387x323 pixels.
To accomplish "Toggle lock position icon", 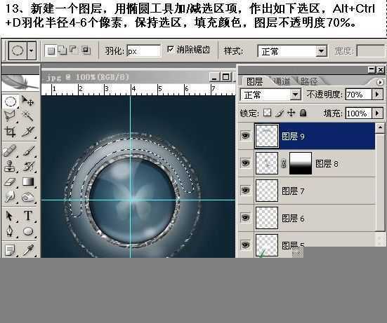I will tap(291, 113).
